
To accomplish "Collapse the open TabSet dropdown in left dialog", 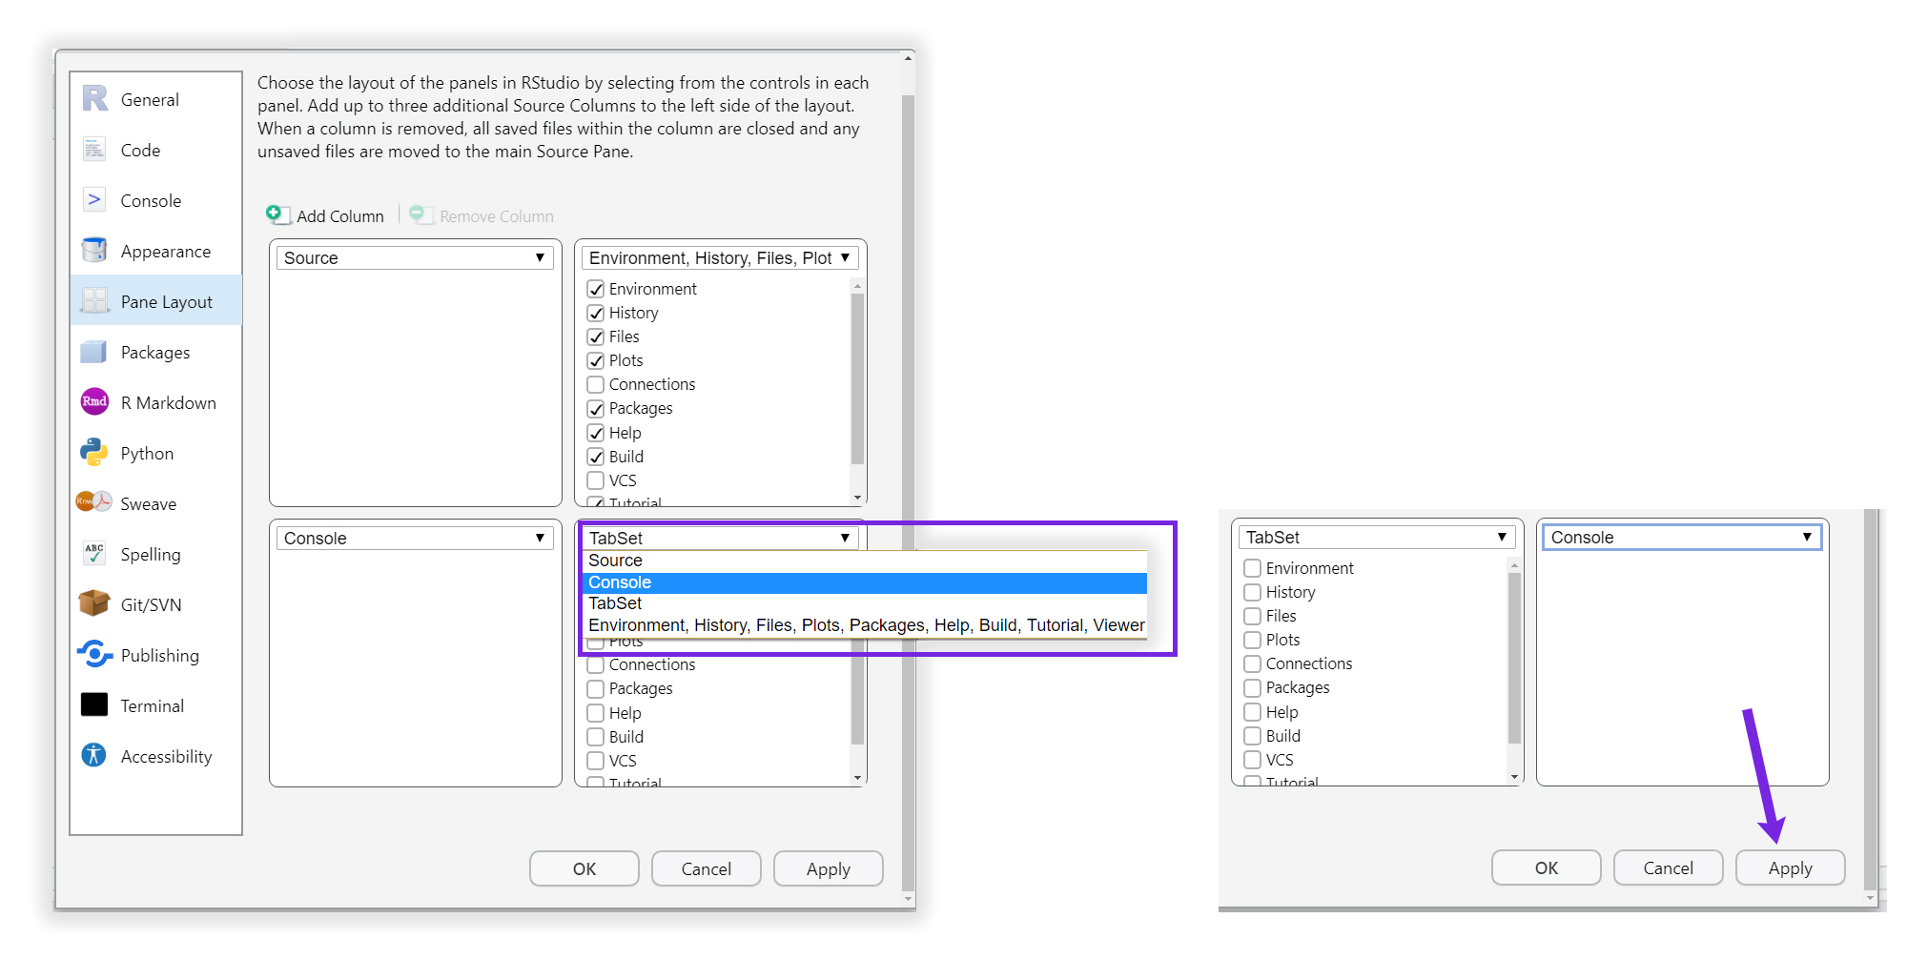I will point(720,538).
